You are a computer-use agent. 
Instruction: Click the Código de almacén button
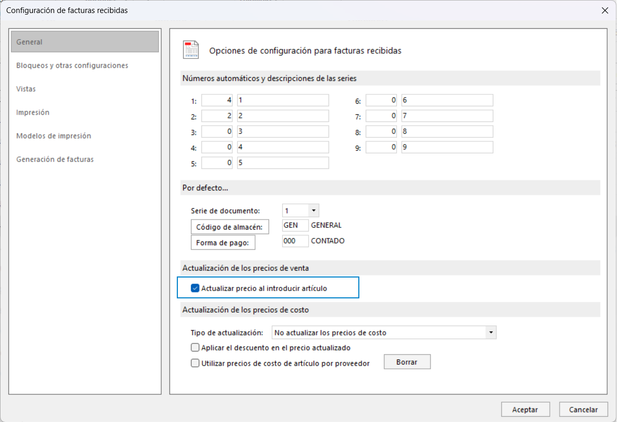click(x=230, y=227)
